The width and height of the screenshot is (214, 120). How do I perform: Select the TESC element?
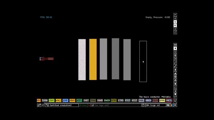tap(93, 100)
